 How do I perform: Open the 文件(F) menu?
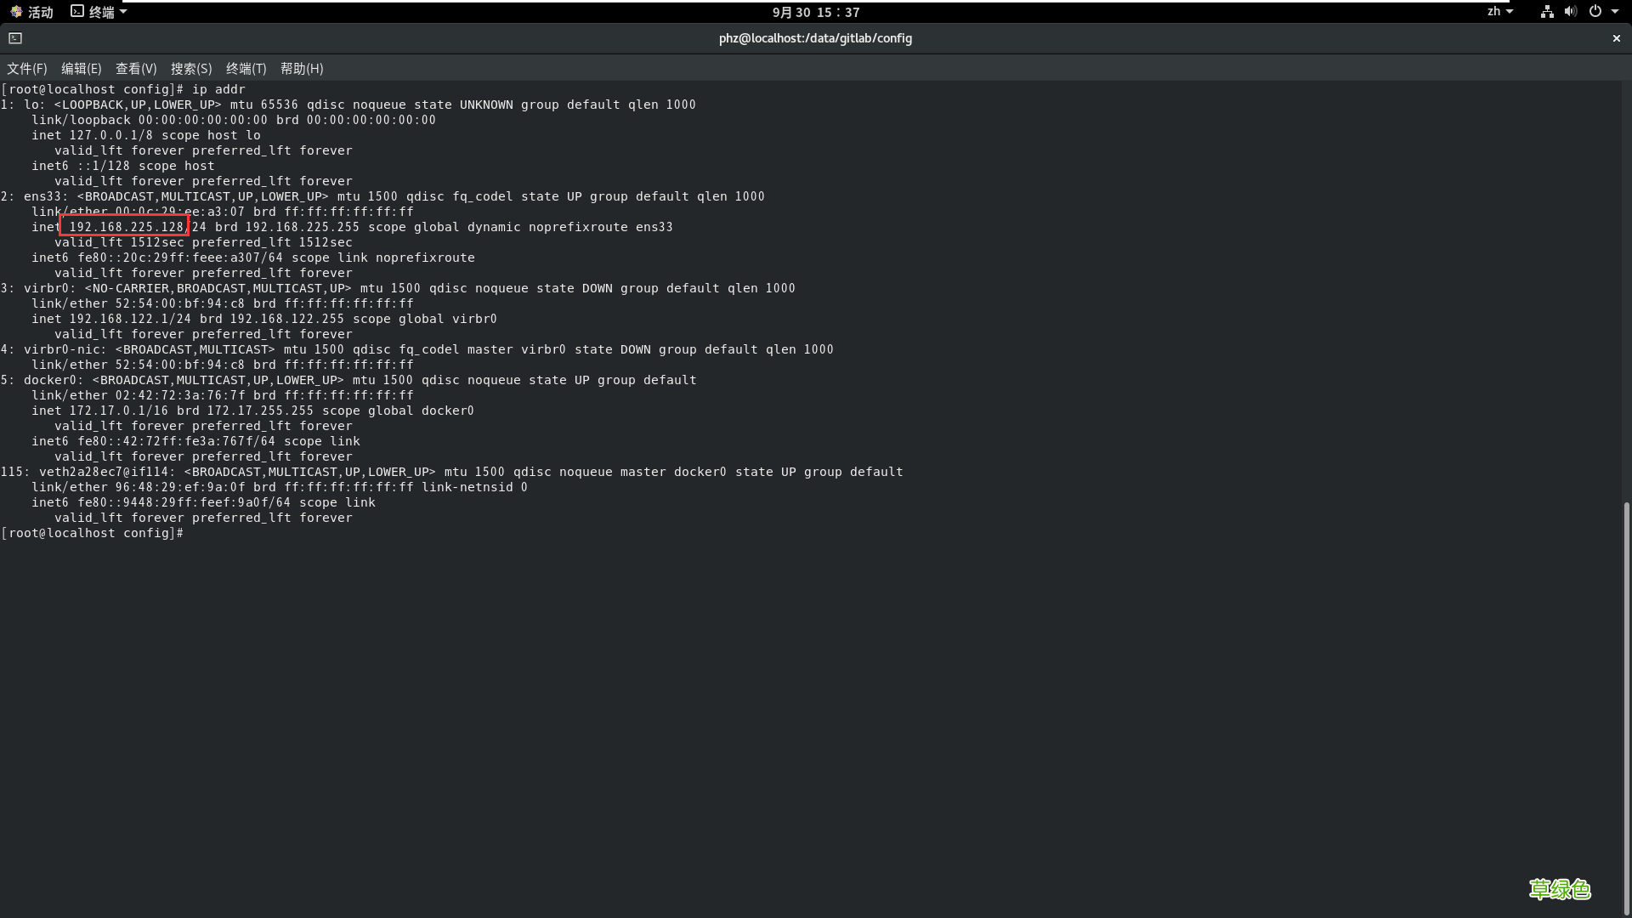27,69
